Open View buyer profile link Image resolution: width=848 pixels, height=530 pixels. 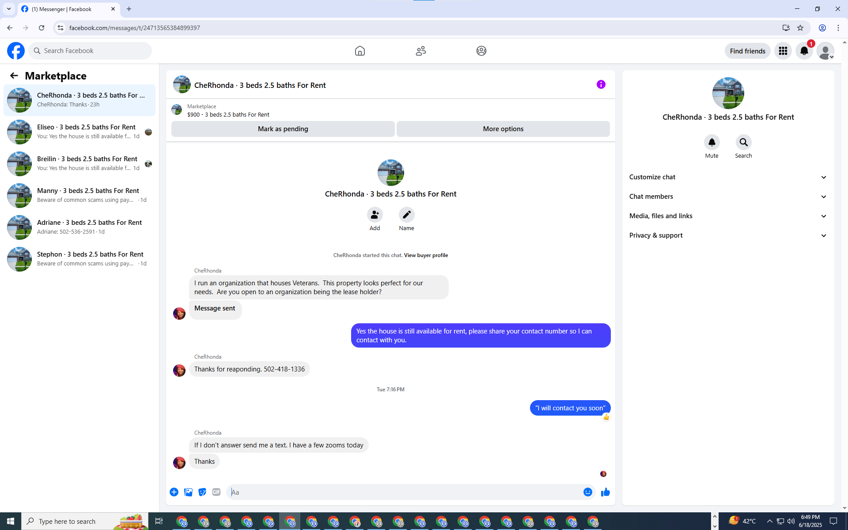click(x=426, y=255)
